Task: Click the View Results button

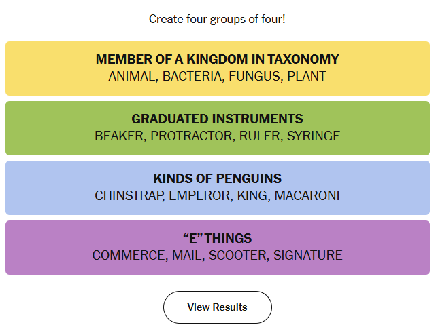Action: click(218, 307)
